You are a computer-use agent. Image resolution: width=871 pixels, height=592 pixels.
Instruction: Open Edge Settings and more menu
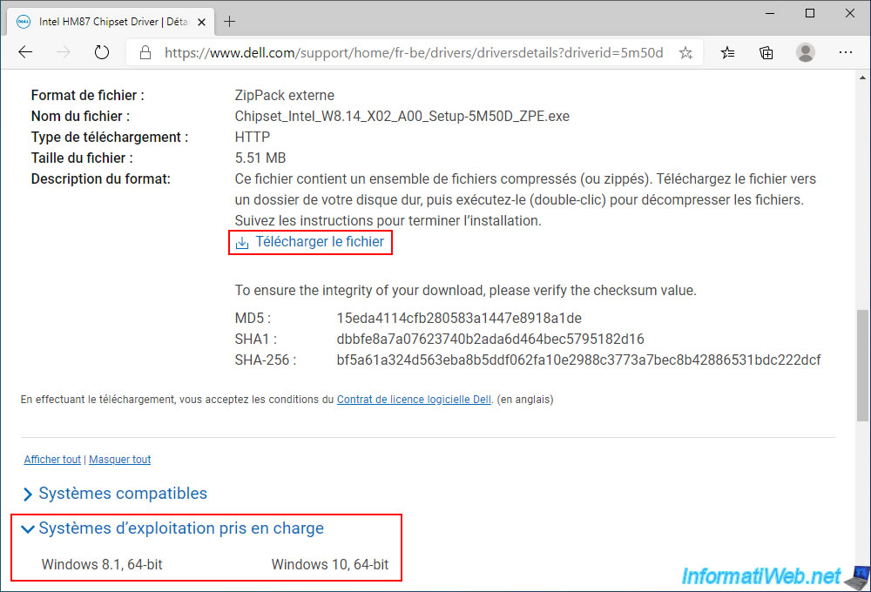click(x=845, y=52)
